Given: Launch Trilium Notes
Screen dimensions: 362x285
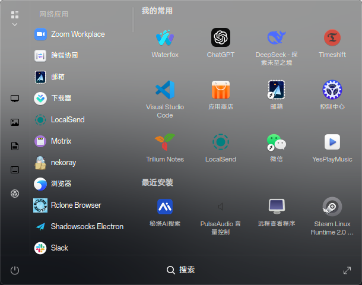Looking at the screenshot, I should tap(165, 148).
